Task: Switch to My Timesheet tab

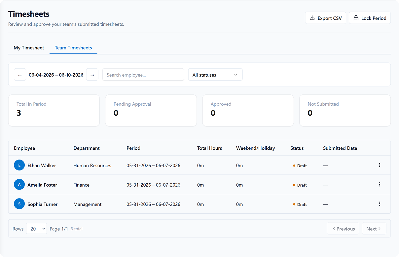Action: [29, 48]
